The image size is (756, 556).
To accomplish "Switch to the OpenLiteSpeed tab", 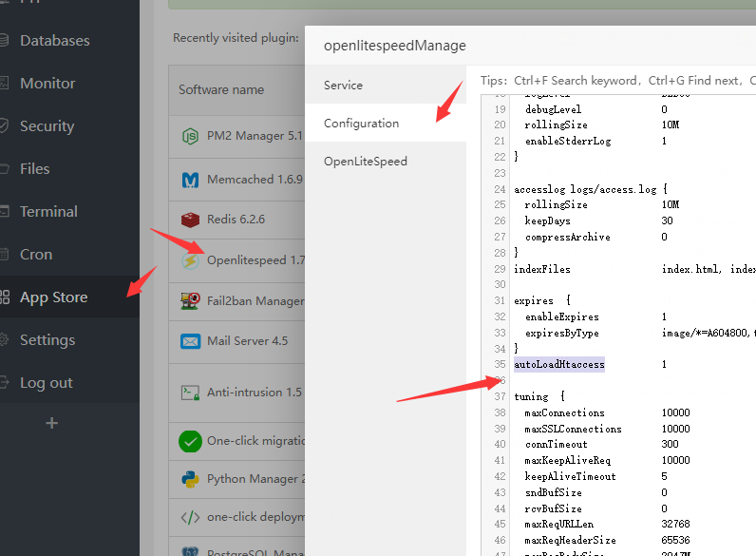I will (x=386, y=162).
